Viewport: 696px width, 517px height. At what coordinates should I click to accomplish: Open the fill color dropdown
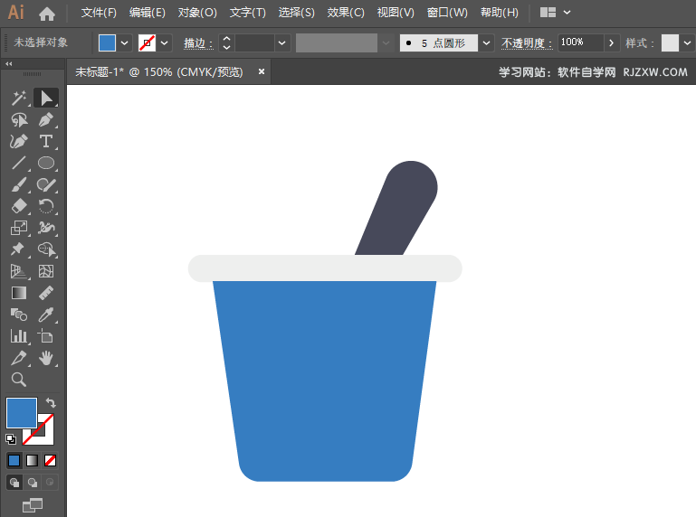point(125,42)
